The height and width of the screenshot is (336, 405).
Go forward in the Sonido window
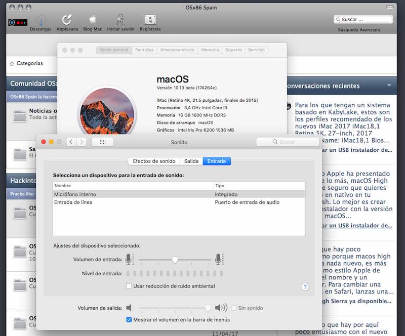pos(82,142)
